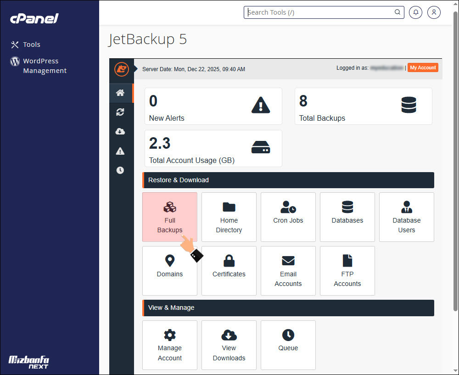This screenshot has width=459, height=375.
Task: Open the Databases restore icon
Action: [x=347, y=217]
